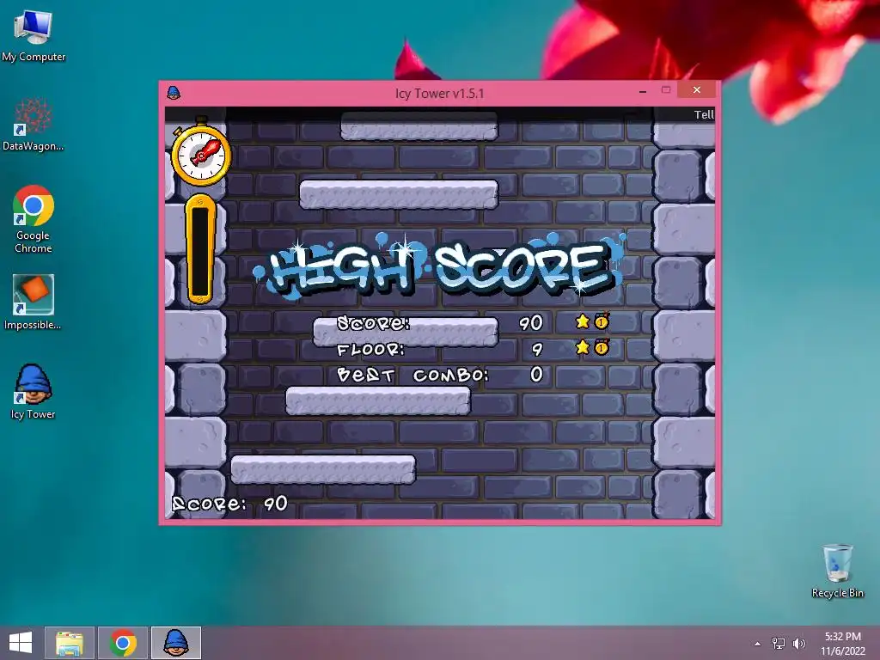Select the Icy Tower desktop shortcut
The image size is (880, 660).
34,392
